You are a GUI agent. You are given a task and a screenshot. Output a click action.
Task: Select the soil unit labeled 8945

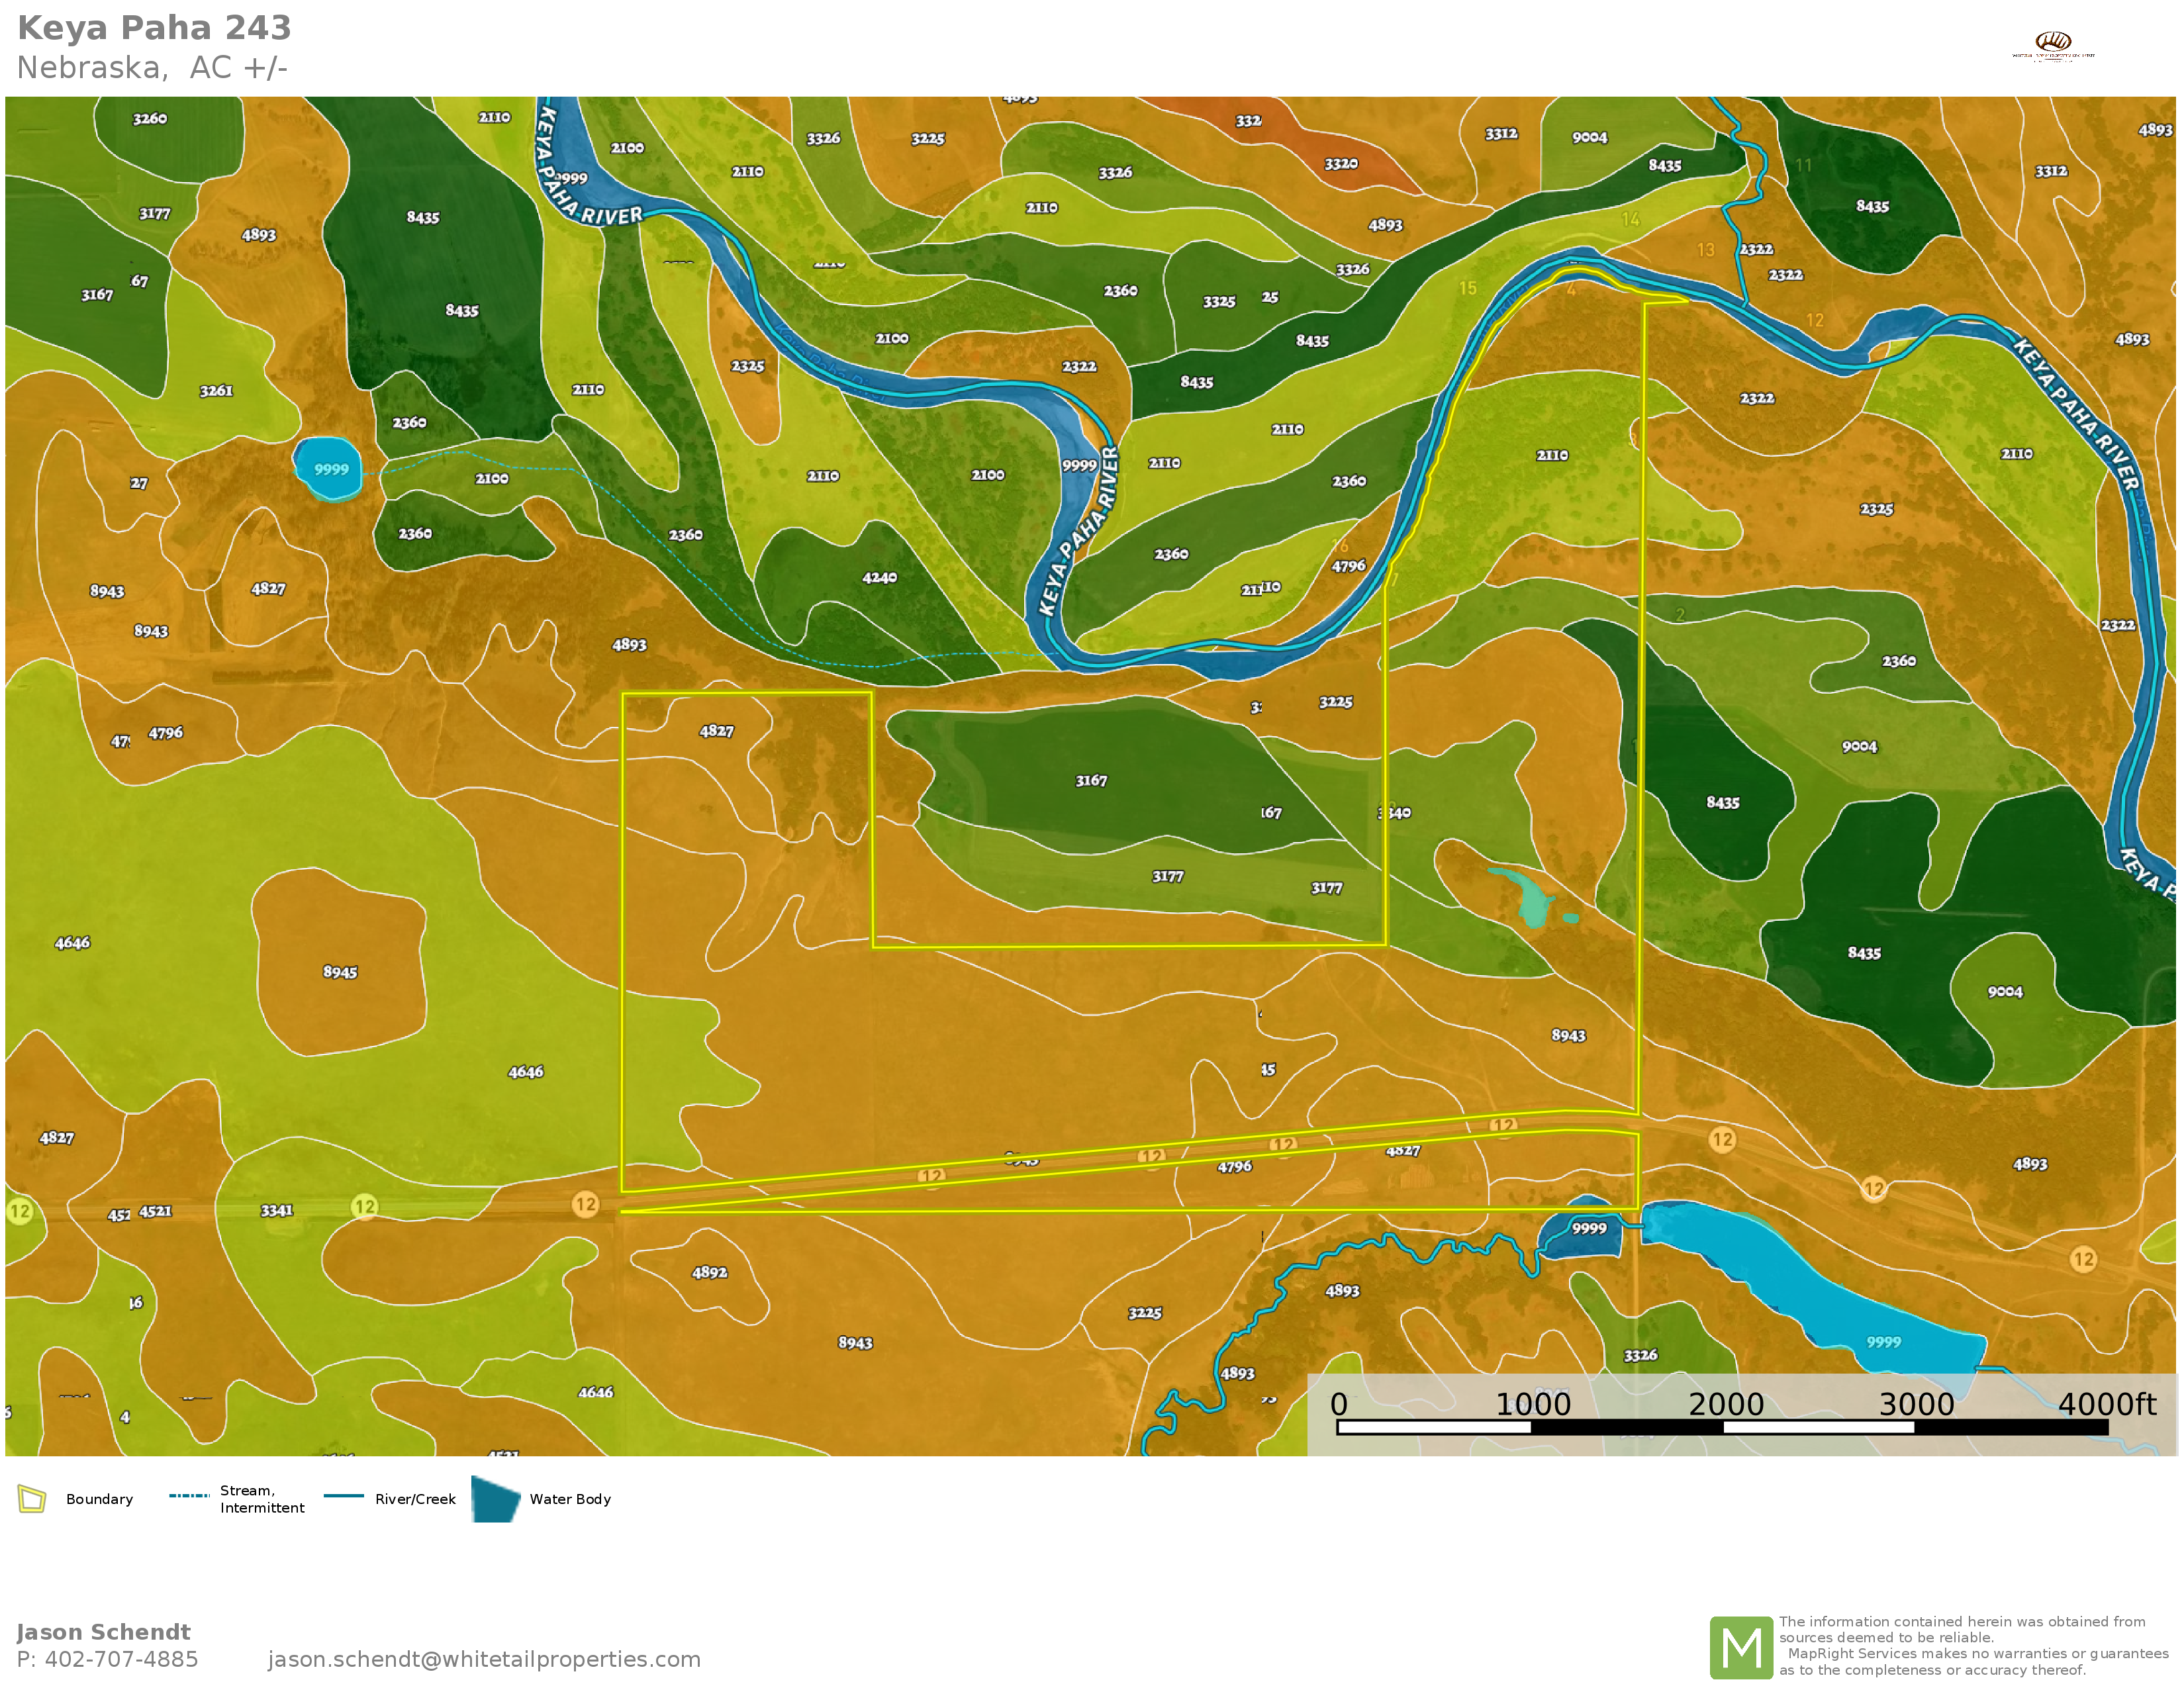coord(340,972)
